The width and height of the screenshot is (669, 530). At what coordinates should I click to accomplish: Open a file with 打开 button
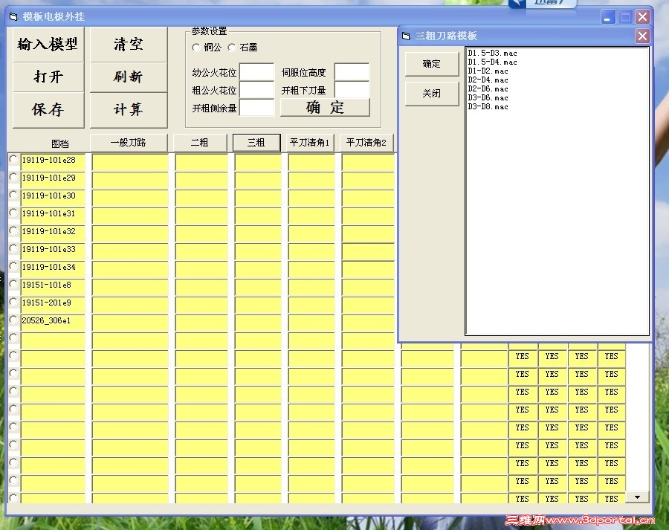click(48, 77)
